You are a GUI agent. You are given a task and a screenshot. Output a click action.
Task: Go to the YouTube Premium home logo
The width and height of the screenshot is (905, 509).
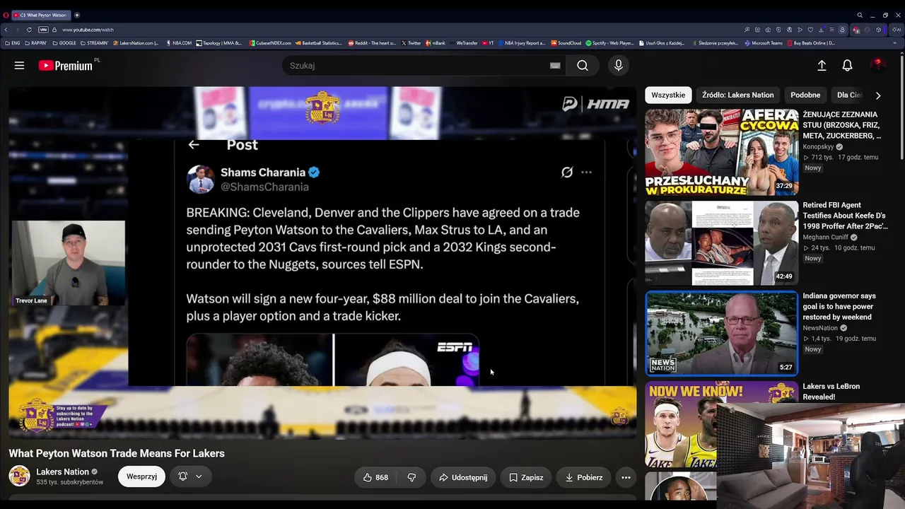pos(66,66)
